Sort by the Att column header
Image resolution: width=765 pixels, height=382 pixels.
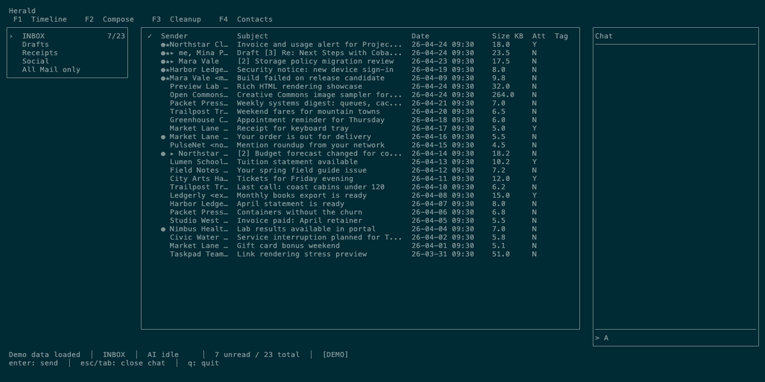(x=539, y=37)
